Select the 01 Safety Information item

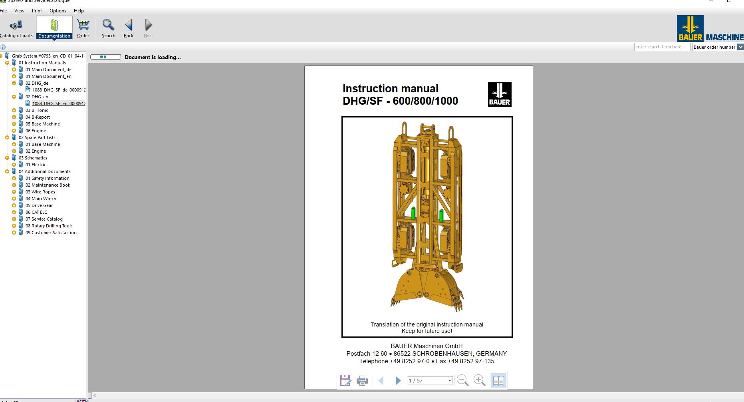tap(48, 178)
